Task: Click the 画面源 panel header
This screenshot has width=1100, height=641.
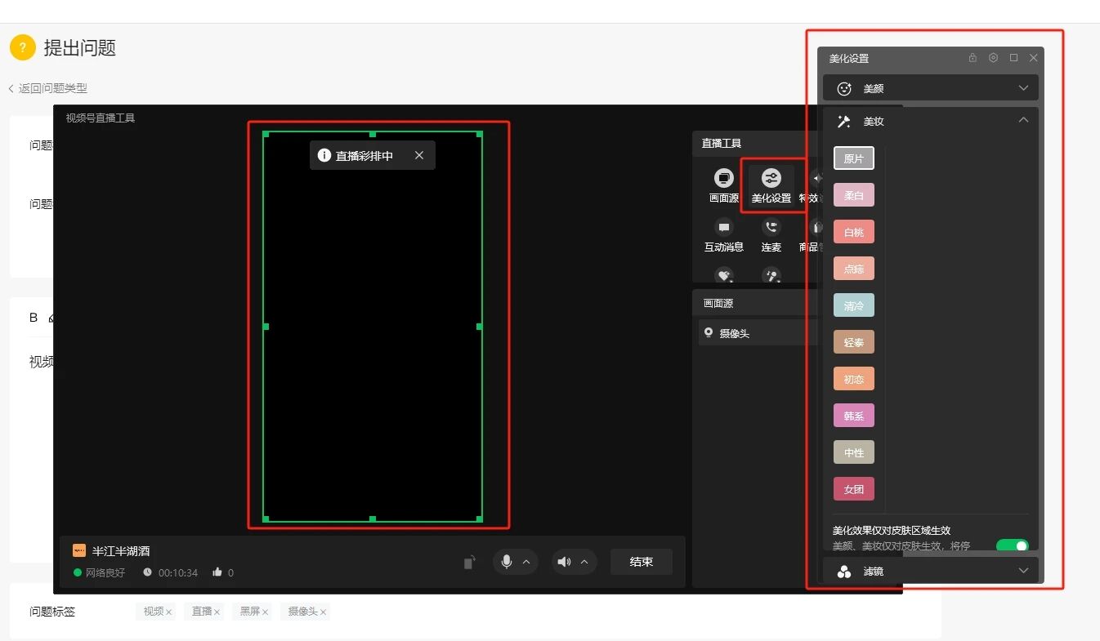Action: click(x=718, y=303)
